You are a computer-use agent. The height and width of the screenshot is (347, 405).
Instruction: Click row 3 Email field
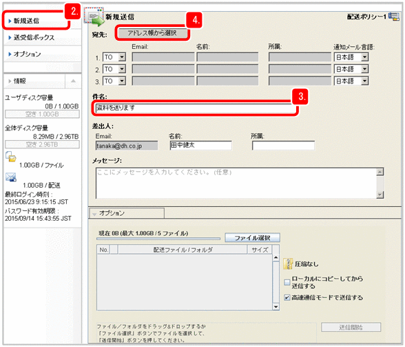pos(163,81)
